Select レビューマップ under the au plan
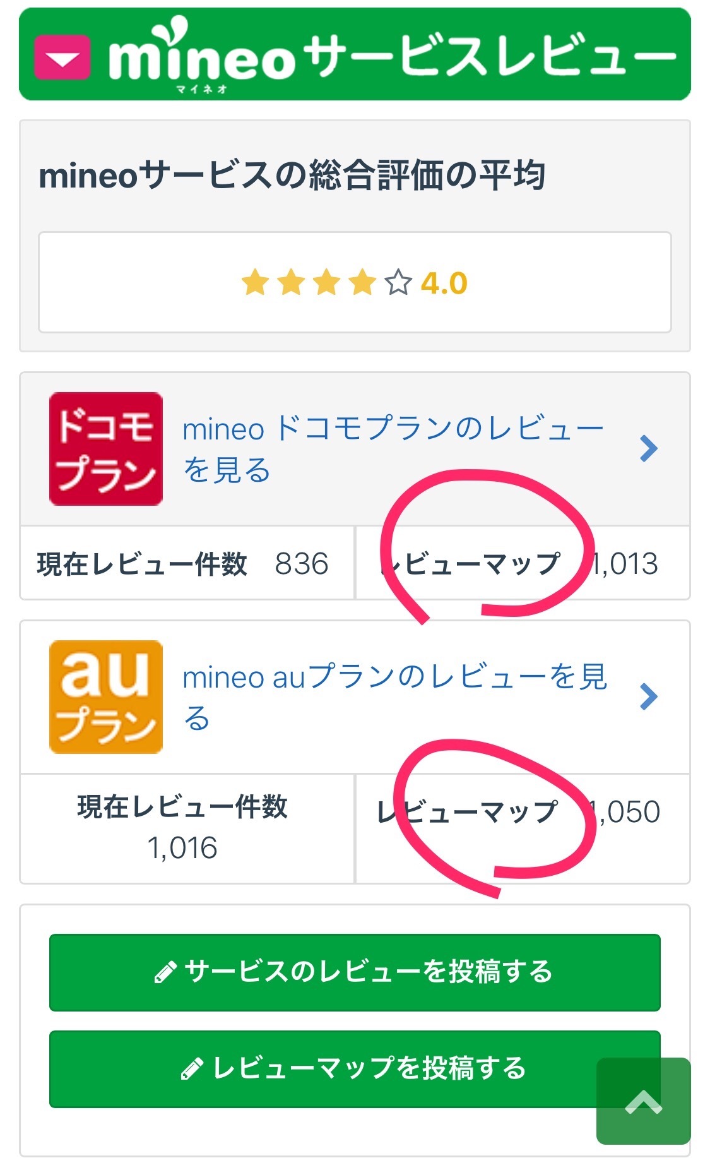 click(468, 812)
